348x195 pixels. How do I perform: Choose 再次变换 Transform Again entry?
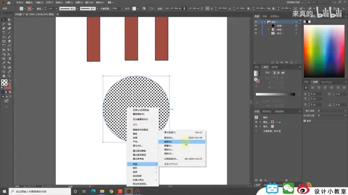(x=182, y=132)
